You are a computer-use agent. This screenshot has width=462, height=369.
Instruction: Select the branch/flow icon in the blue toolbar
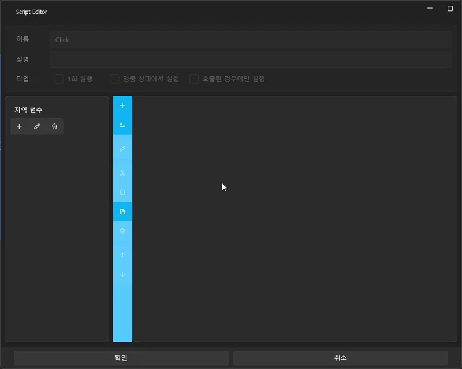click(x=122, y=124)
